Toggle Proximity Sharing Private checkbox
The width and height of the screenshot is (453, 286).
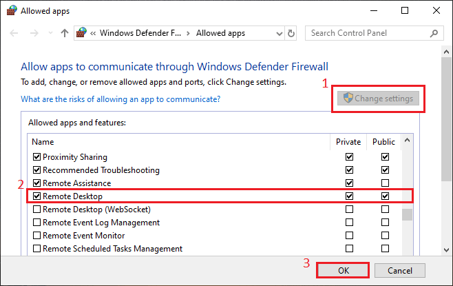[x=349, y=156]
